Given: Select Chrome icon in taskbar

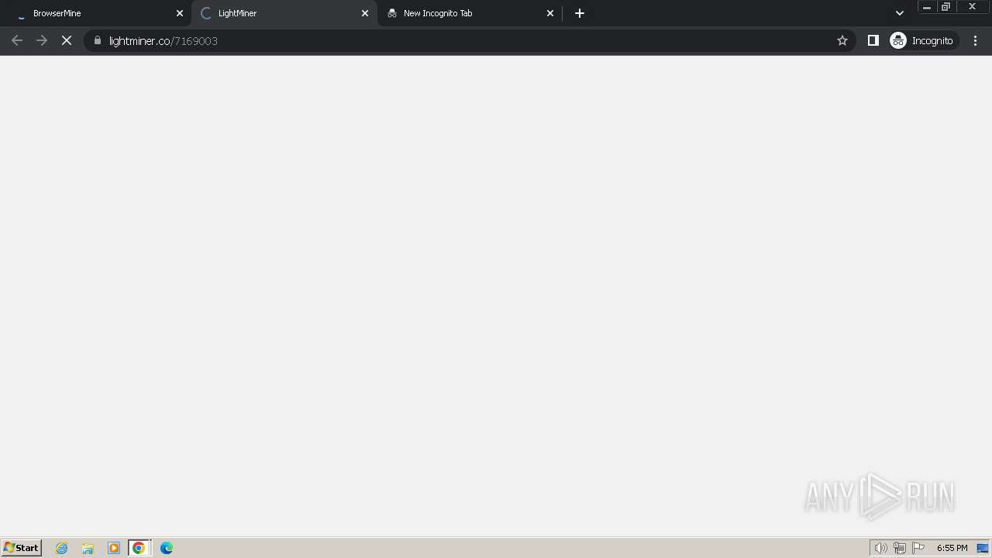Looking at the screenshot, I should pyautogui.click(x=139, y=548).
